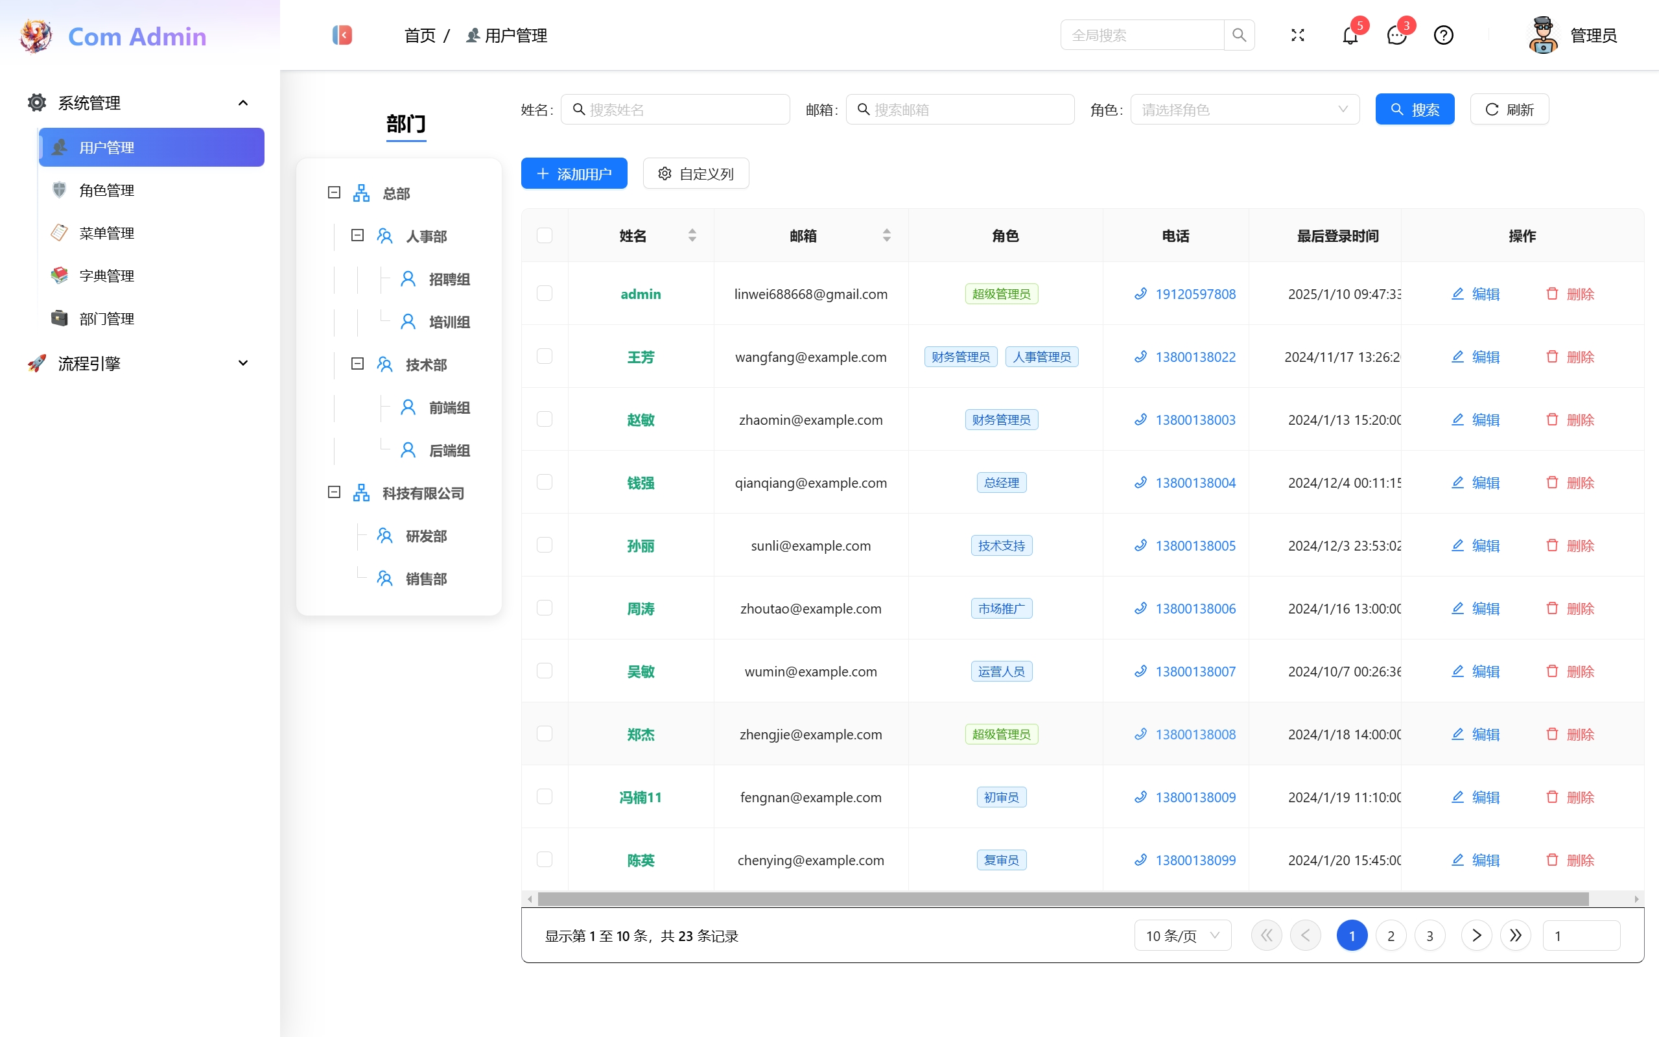Check the checkbox for 赵敏's row
The image size is (1659, 1037).
click(544, 419)
